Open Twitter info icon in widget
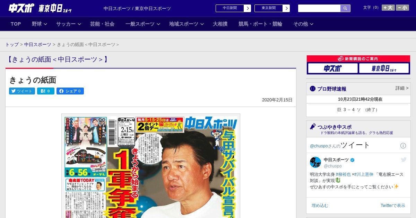 click(403, 146)
